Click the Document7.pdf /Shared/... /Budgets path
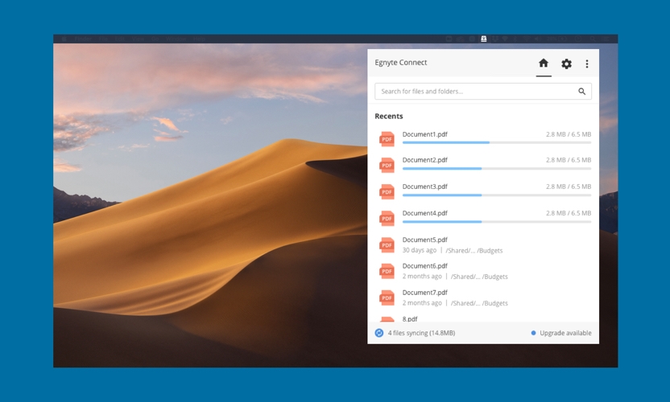 pyautogui.click(x=479, y=303)
